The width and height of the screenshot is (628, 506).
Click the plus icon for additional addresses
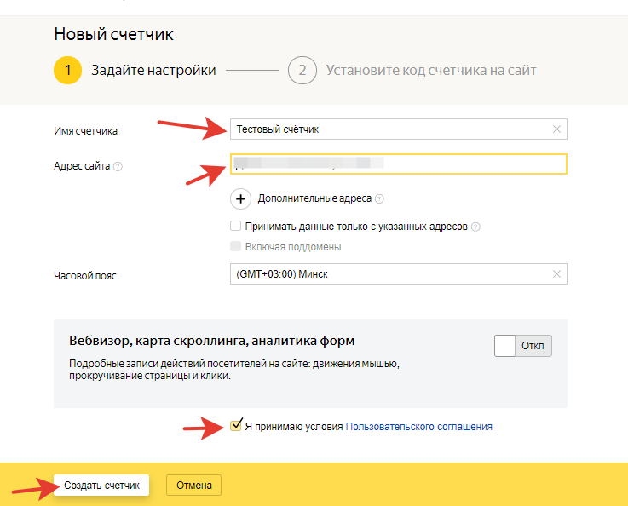241,198
